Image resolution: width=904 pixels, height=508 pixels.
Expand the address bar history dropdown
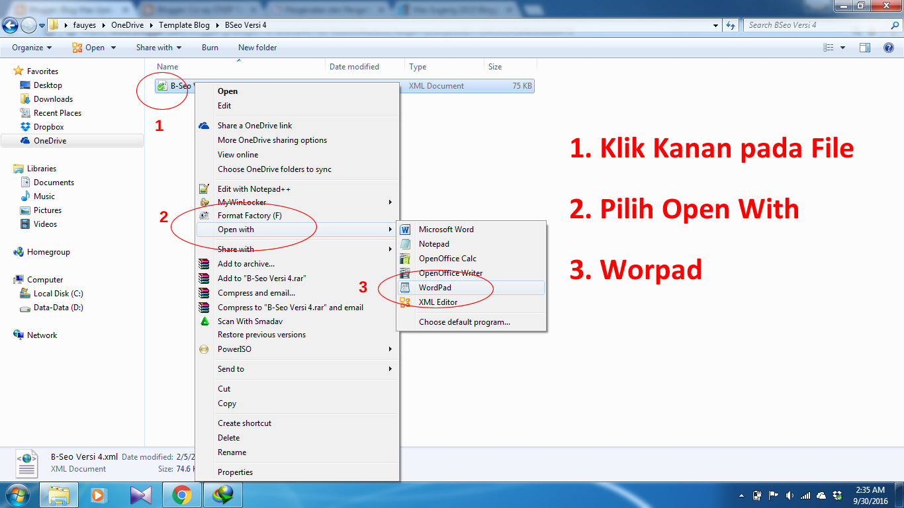click(x=716, y=25)
